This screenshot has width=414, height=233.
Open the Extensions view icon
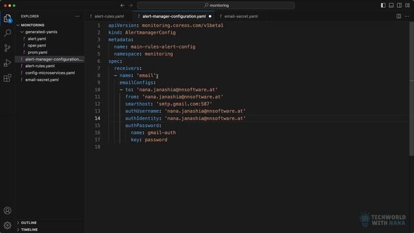[7, 78]
